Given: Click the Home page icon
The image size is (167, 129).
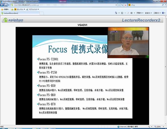Looking at the screenshot, I should 116,13.
